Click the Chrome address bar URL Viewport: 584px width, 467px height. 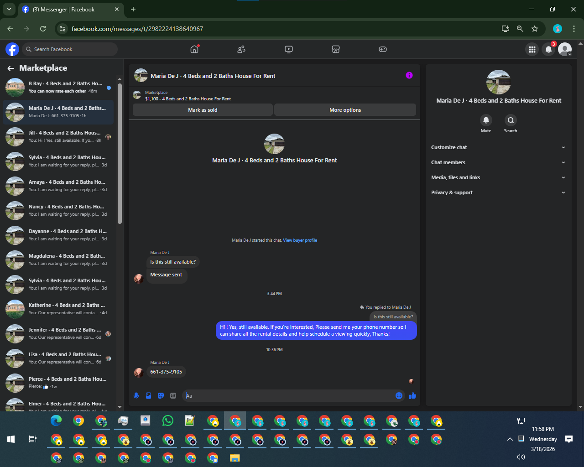pos(137,29)
